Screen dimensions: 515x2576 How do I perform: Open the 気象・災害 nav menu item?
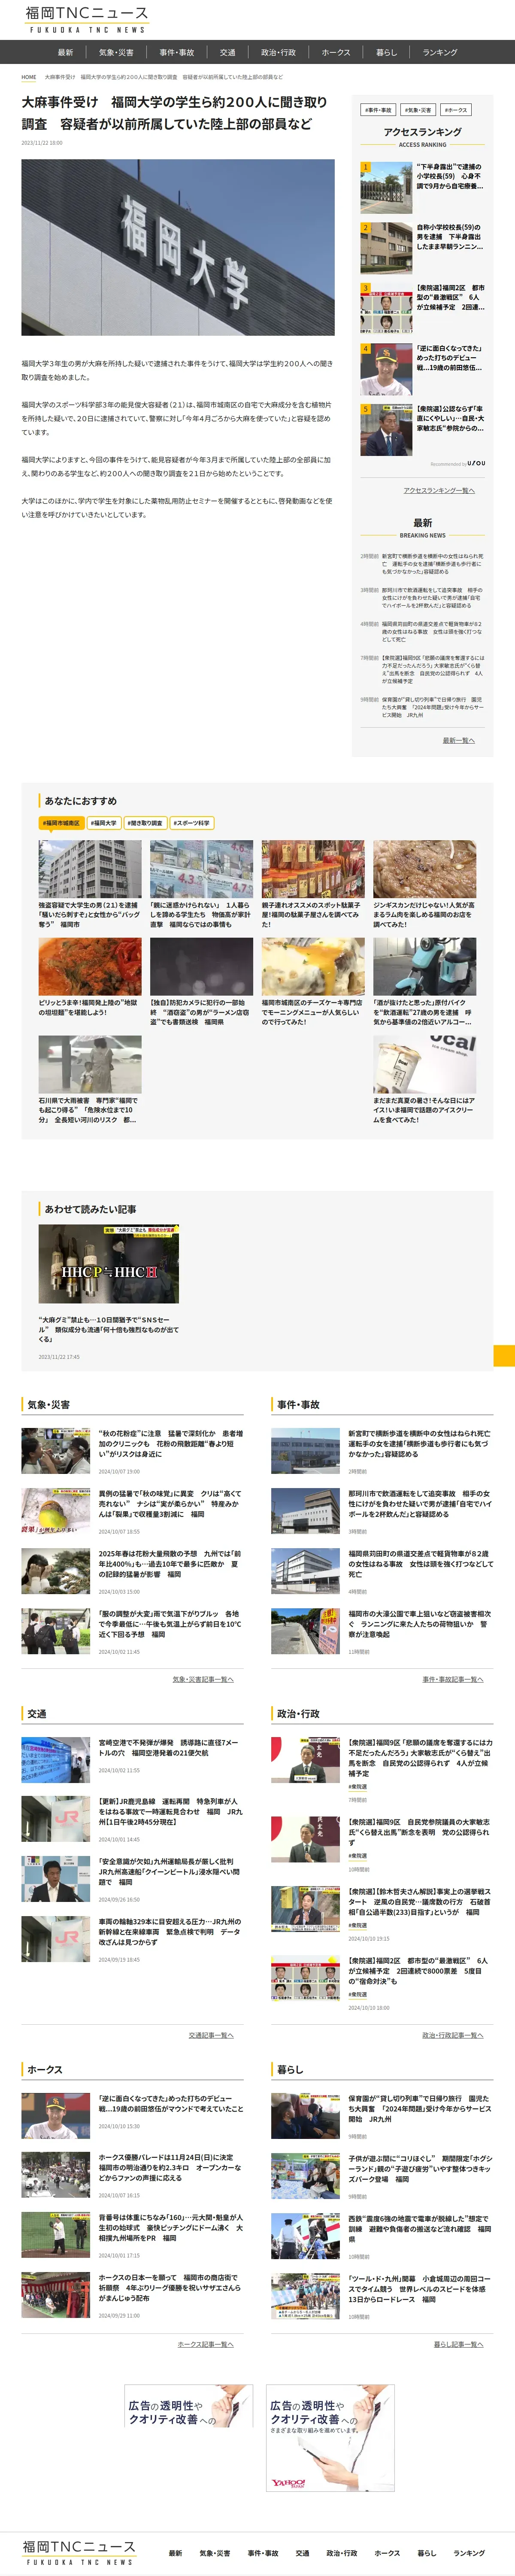pos(116,52)
